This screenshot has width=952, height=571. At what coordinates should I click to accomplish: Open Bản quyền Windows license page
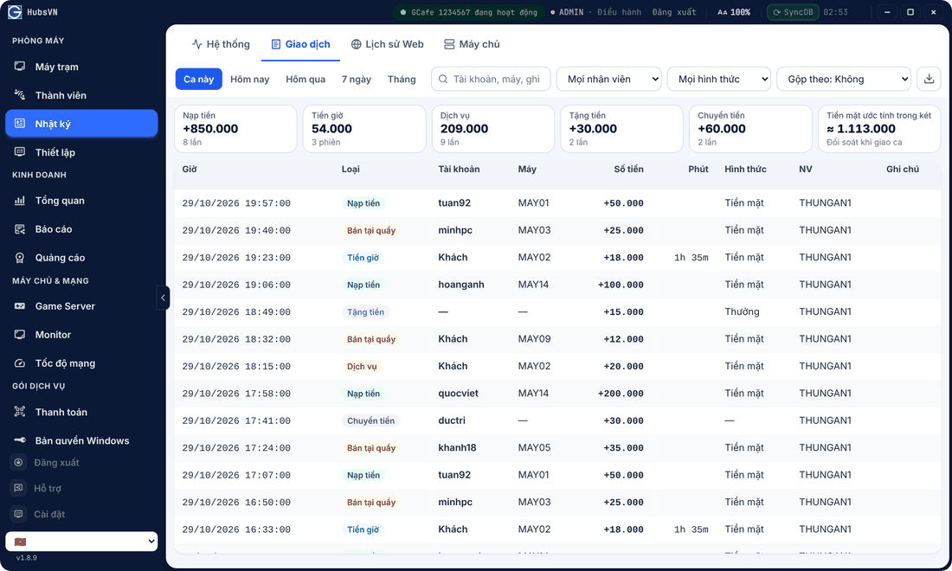point(81,440)
